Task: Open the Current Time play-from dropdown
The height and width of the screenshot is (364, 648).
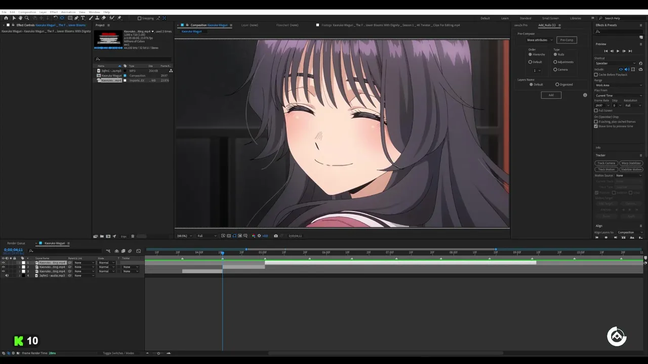Action: 619,96
